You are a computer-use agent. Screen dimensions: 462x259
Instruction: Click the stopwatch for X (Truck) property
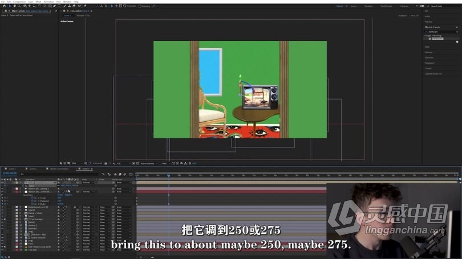(33, 198)
